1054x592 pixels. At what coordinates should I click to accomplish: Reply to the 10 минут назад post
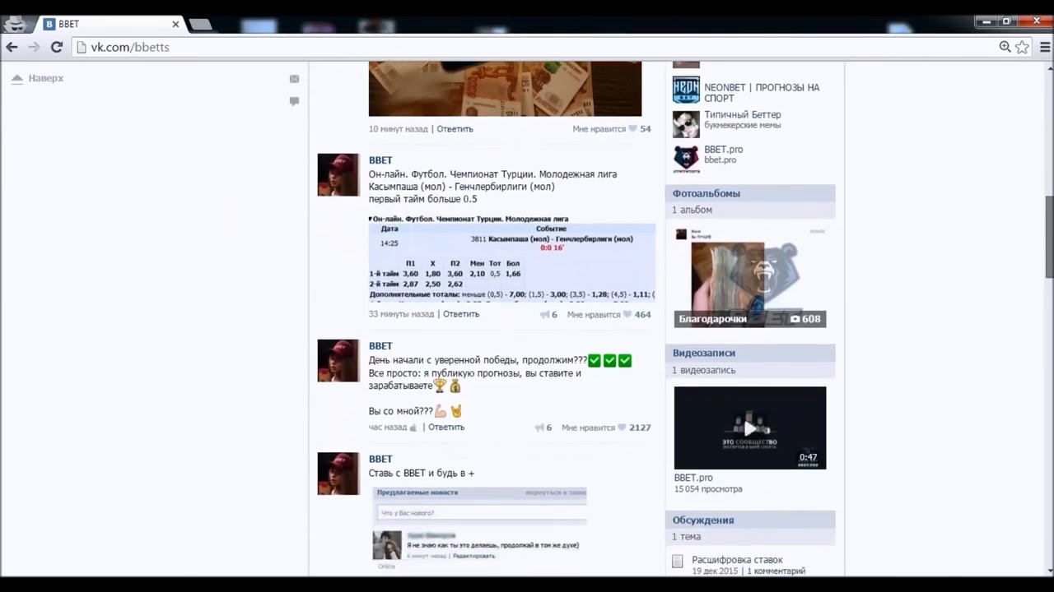click(455, 129)
